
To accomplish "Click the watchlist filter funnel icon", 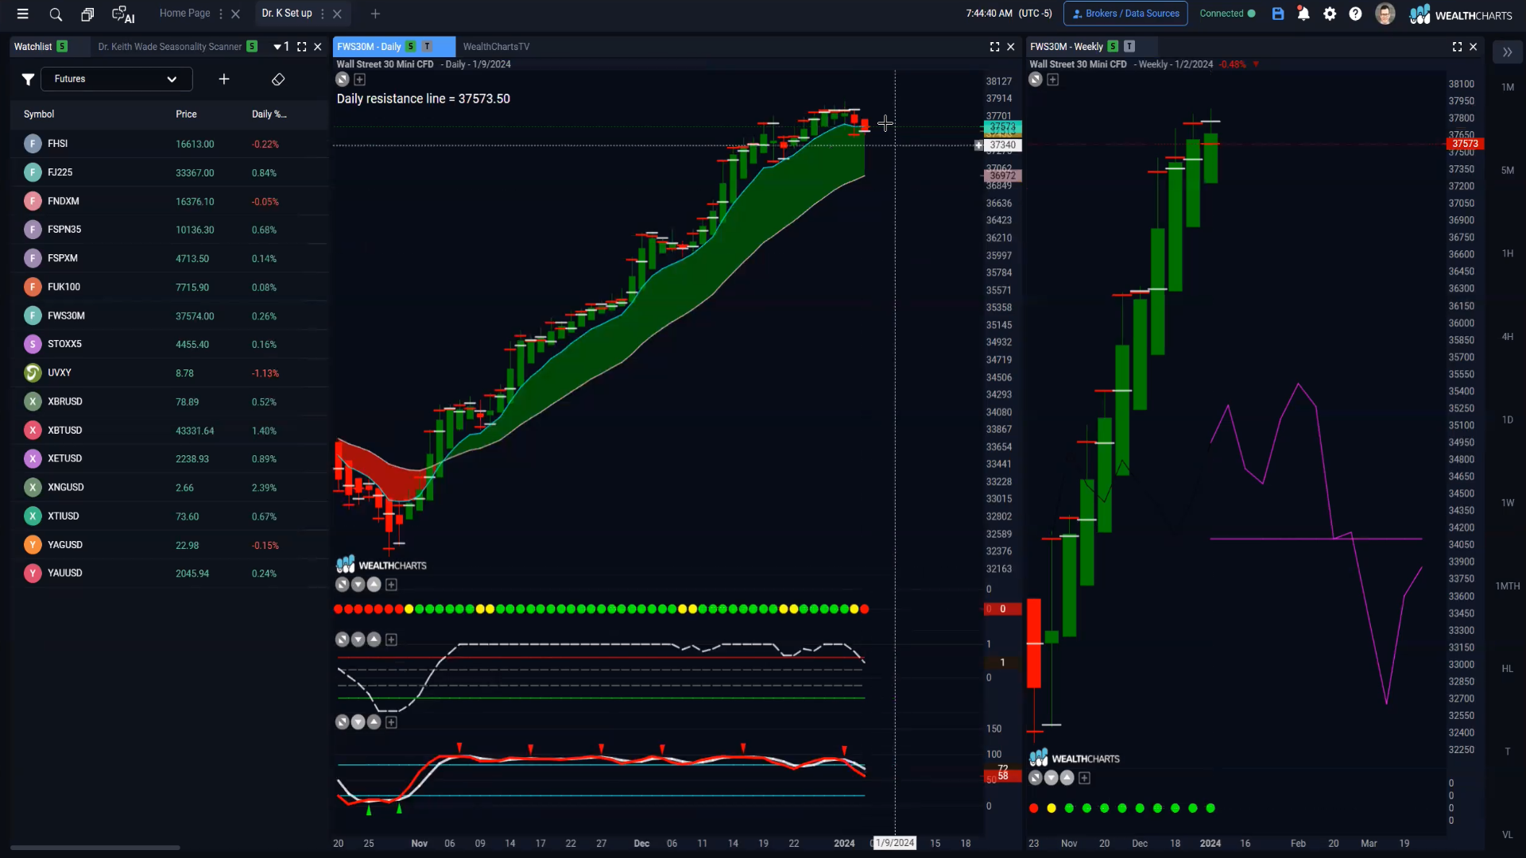I will point(28,79).
